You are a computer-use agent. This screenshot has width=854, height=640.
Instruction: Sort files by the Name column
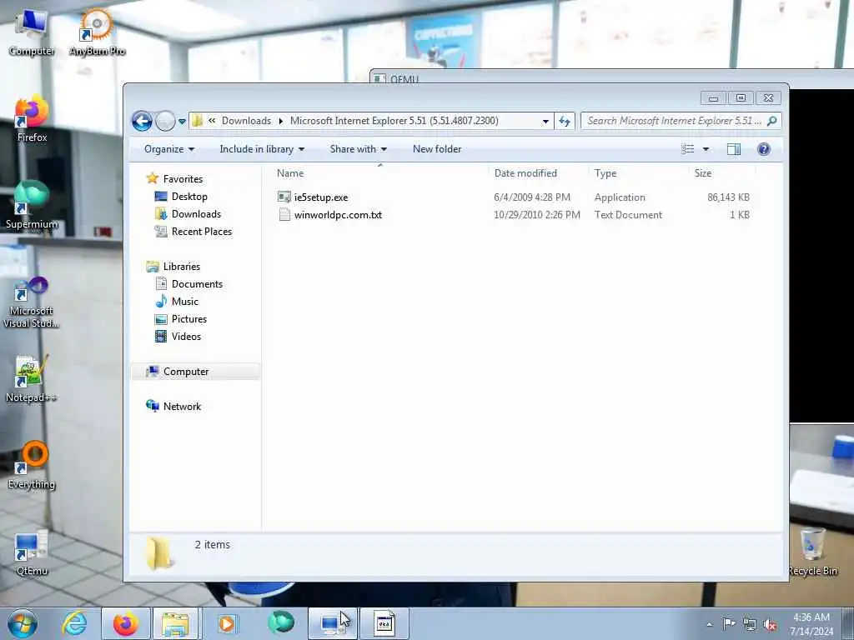pos(379,173)
